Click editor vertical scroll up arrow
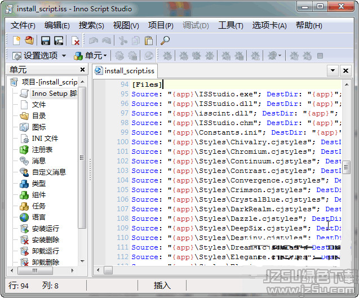This screenshot has height=298, width=359. [x=347, y=84]
